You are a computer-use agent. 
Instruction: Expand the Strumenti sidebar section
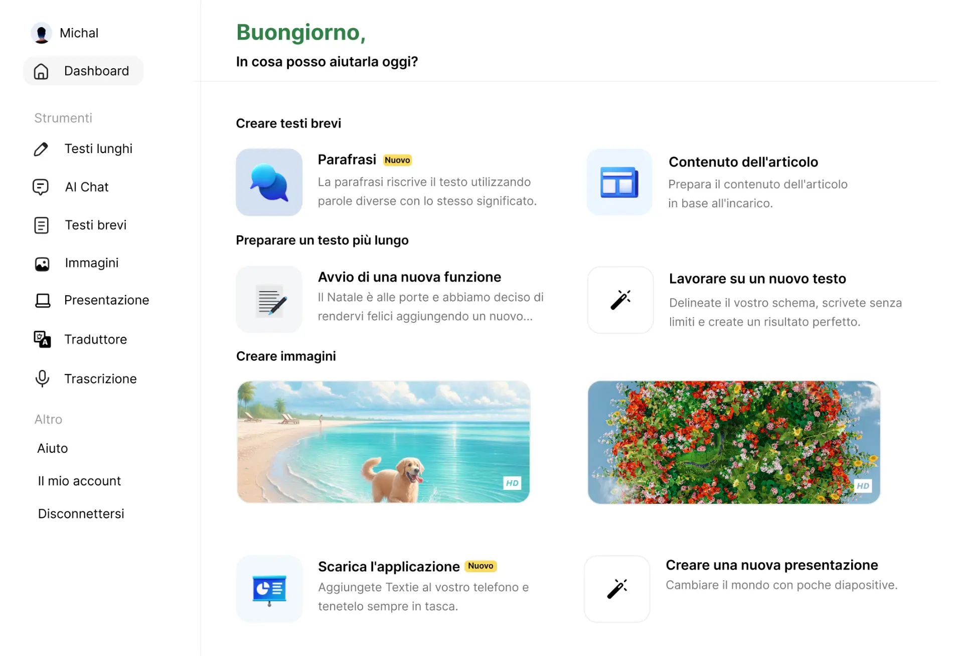click(63, 118)
